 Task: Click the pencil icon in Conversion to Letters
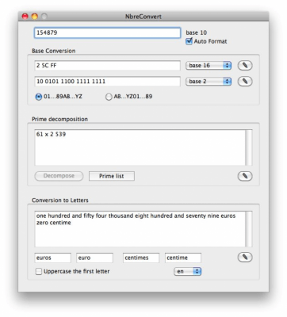[x=245, y=257]
